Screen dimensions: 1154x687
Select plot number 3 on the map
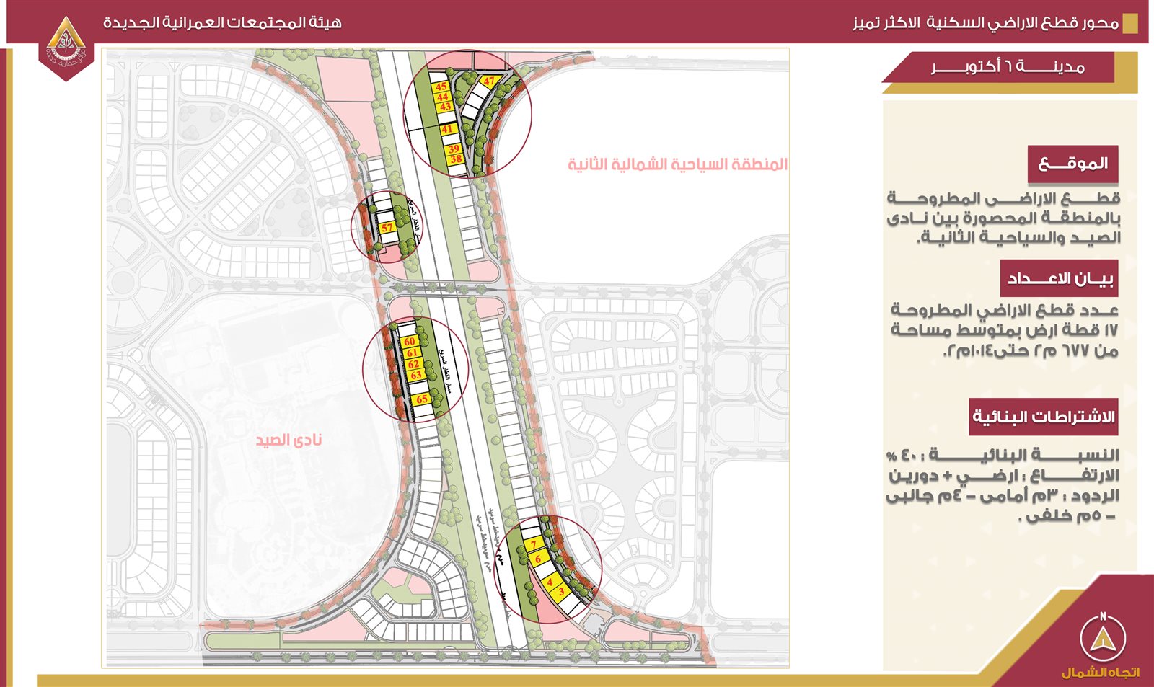(561, 592)
